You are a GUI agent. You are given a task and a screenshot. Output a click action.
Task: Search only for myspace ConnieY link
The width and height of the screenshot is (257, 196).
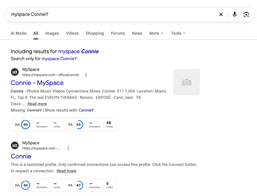[59, 59]
